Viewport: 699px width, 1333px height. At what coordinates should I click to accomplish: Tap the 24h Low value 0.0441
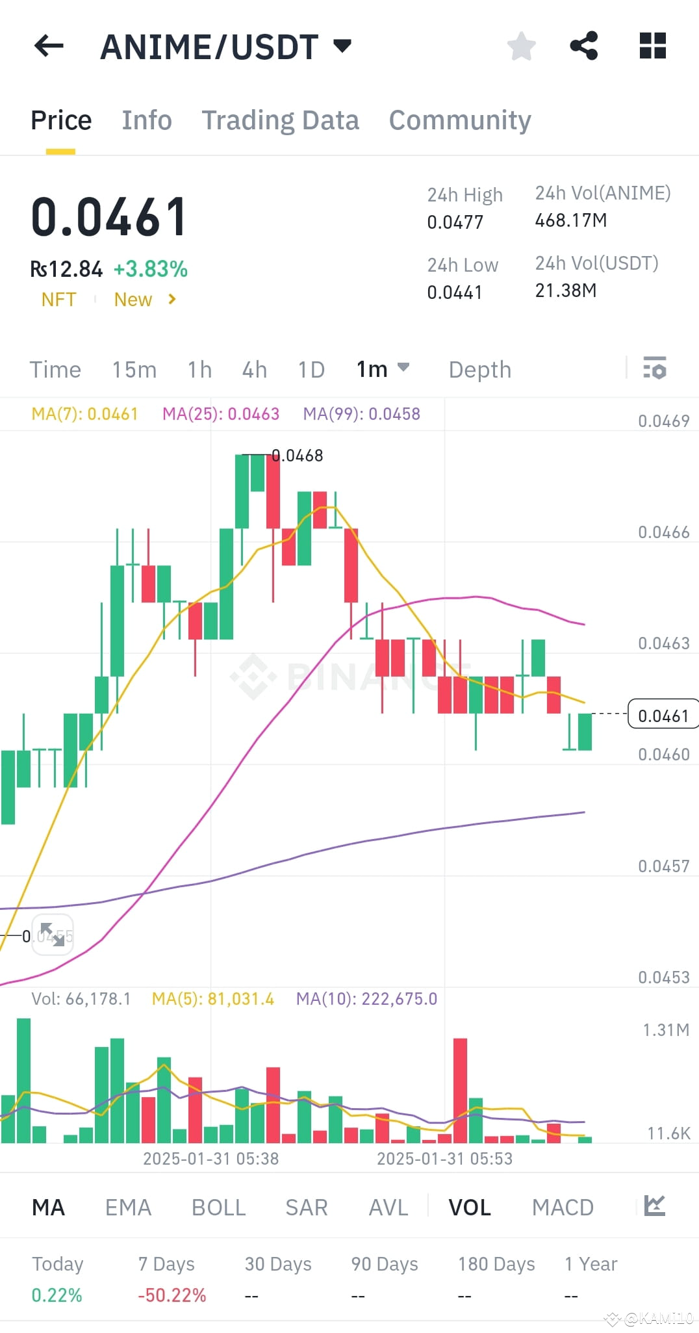[454, 292]
